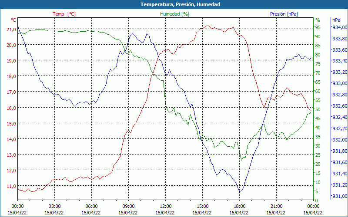The height and width of the screenshot is (217, 348).
Task: Click the 70 humidity axis value
Action: tap(318, 73)
